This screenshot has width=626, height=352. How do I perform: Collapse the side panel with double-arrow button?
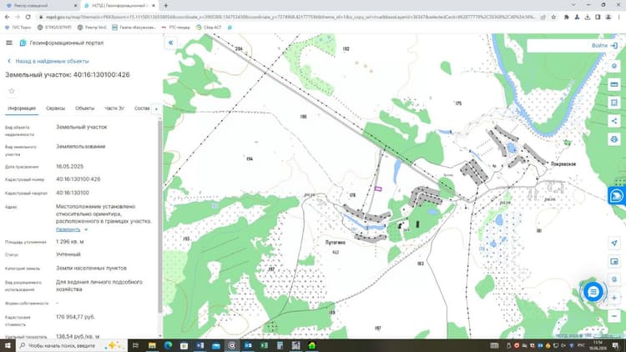tap(171, 43)
